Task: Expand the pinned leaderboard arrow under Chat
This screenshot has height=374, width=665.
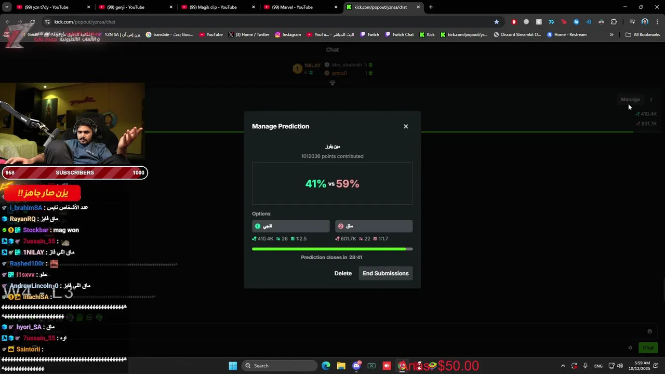Action: click(332, 83)
